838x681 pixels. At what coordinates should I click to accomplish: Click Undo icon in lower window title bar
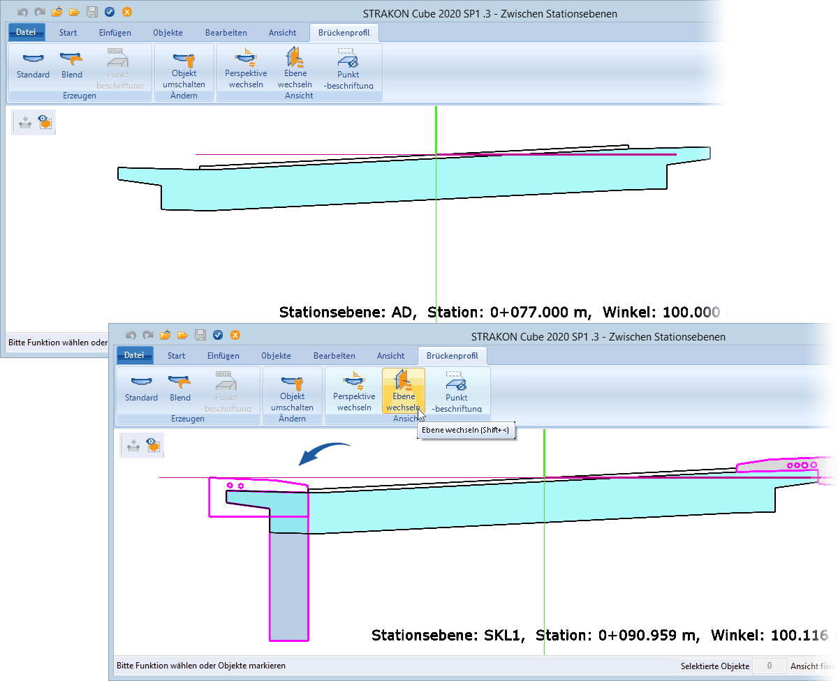131,335
